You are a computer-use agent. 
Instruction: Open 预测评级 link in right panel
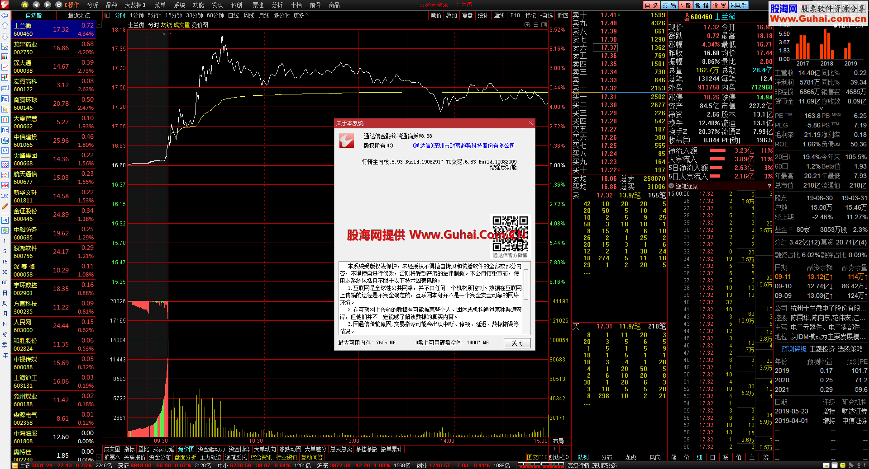[794, 349]
